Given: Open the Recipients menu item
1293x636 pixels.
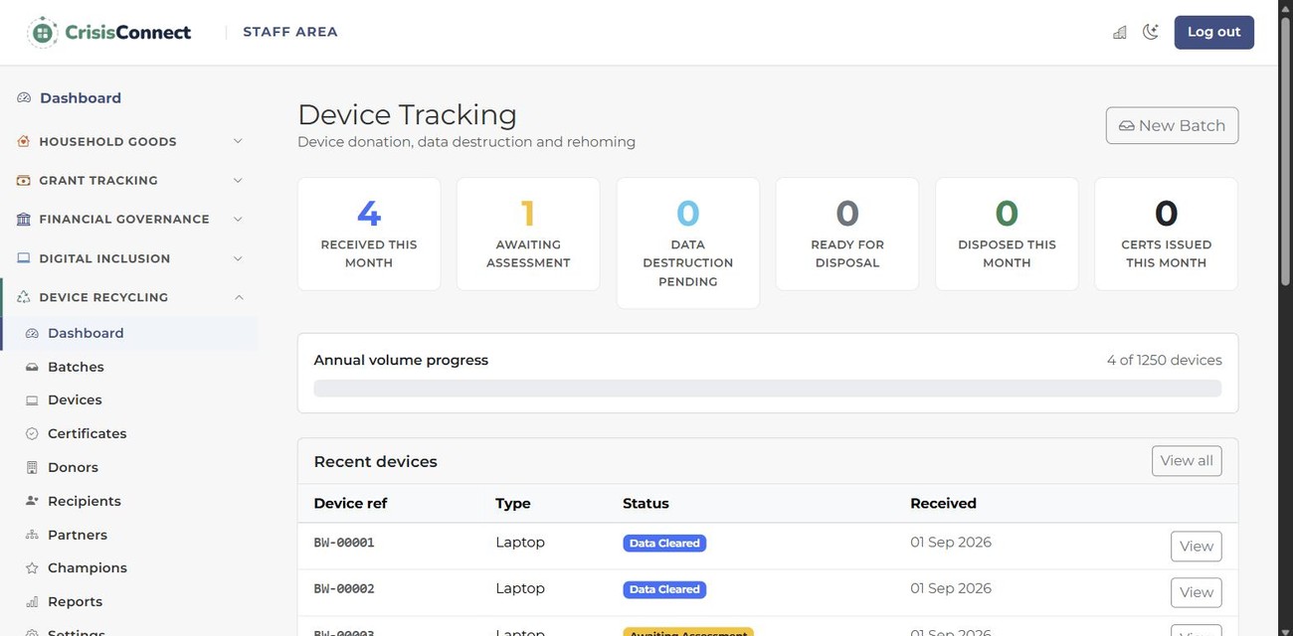Looking at the screenshot, I should tap(85, 501).
